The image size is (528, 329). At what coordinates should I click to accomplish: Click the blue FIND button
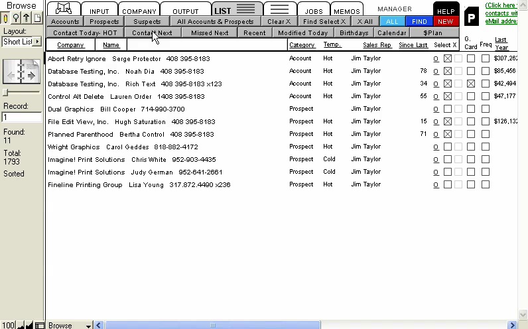click(419, 21)
